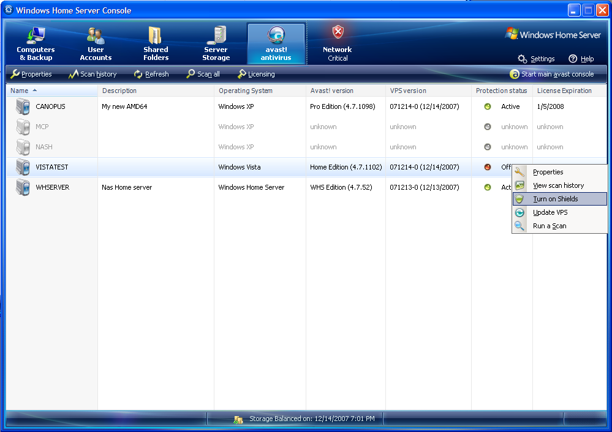Click the green status dot for CANOPUS

point(488,106)
